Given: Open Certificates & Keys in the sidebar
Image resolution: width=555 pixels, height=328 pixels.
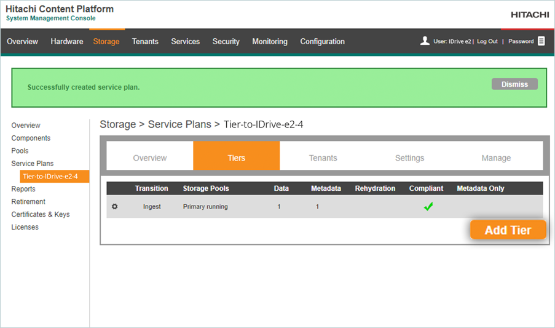Looking at the screenshot, I should [x=41, y=215].
